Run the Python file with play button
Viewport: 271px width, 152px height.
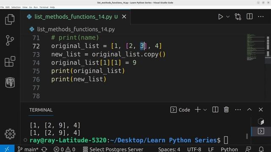(220, 17)
